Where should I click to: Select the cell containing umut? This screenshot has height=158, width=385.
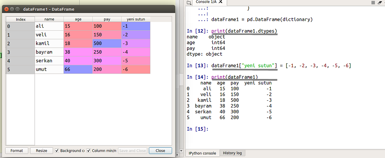49,69
